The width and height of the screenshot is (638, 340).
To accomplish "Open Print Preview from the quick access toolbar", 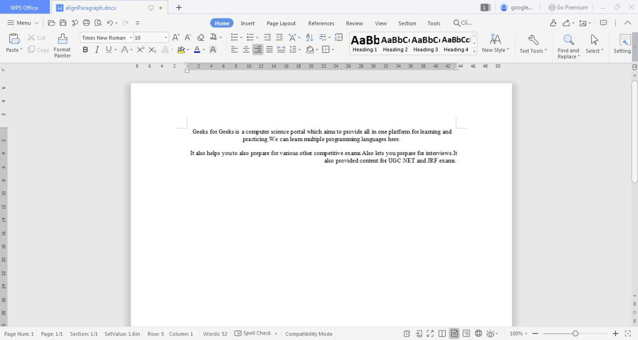I will [x=98, y=23].
